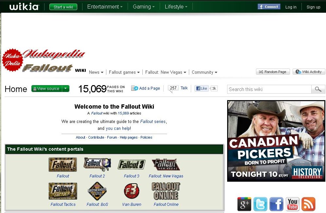Viewport: 326px width, 213px height.
Task: Open the orange RSS feed icon
Action: point(308,204)
